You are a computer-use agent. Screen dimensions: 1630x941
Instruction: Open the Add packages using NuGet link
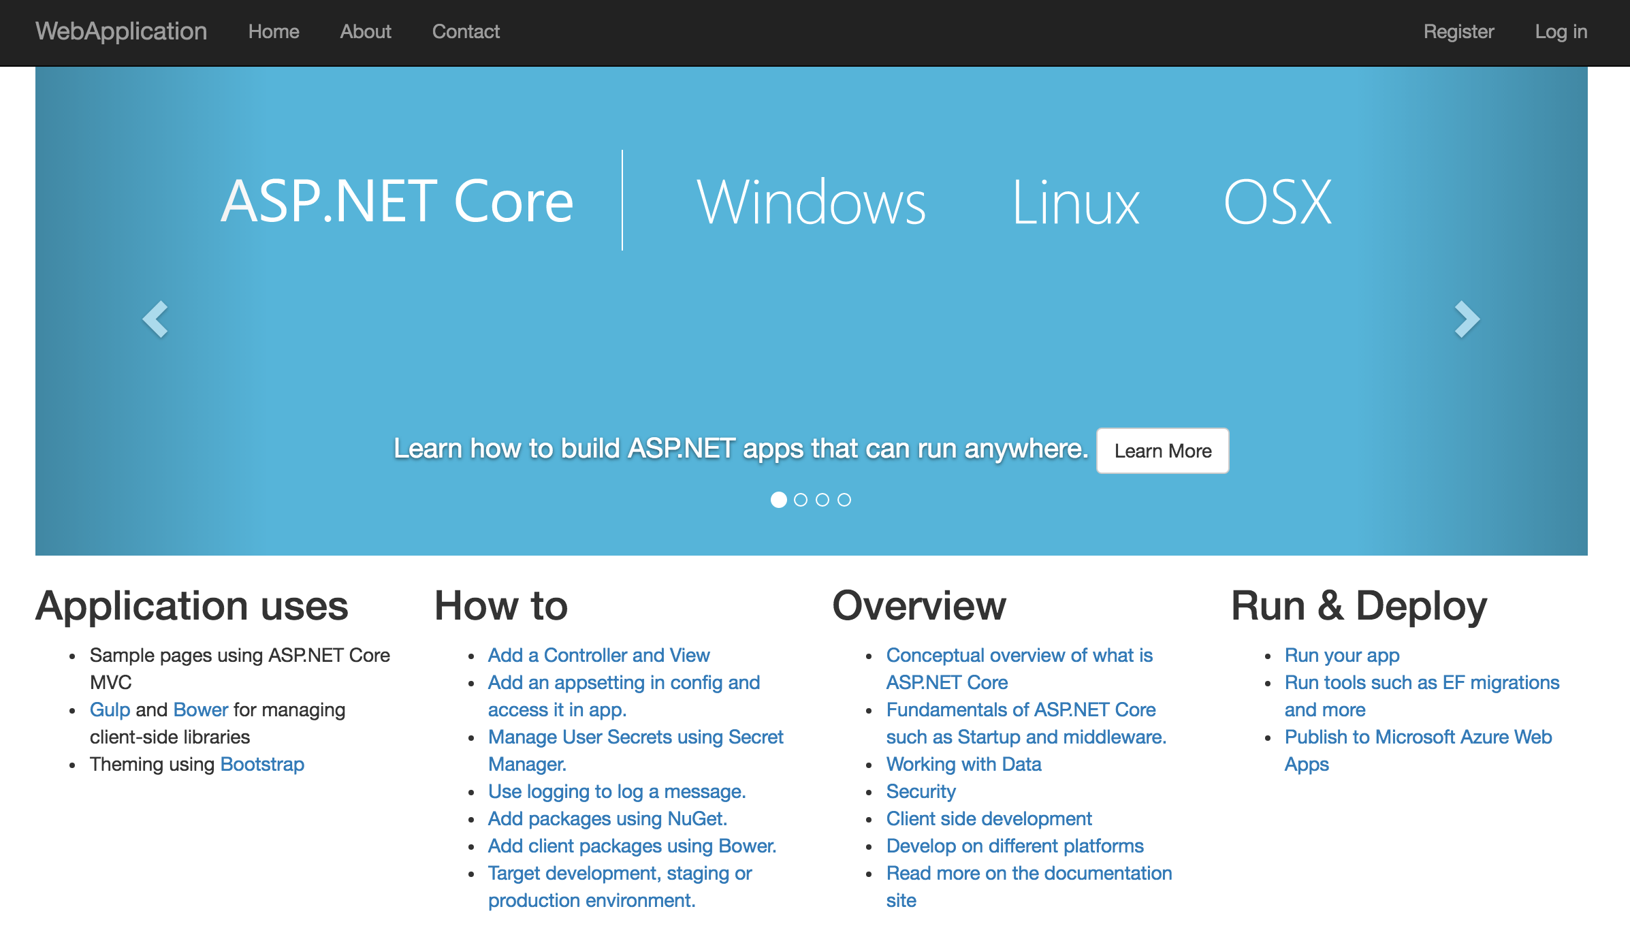click(x=607, y=818)
